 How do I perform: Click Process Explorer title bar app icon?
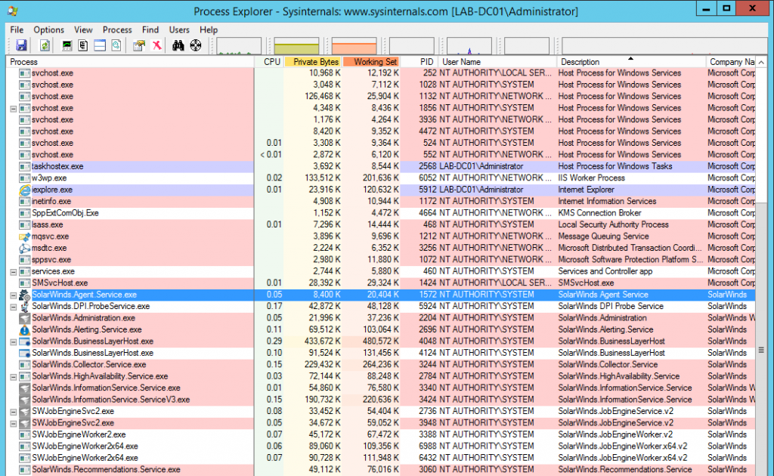point(12,11)
